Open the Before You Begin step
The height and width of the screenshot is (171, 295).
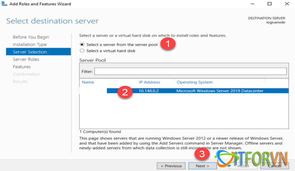(x=31, y=37)
